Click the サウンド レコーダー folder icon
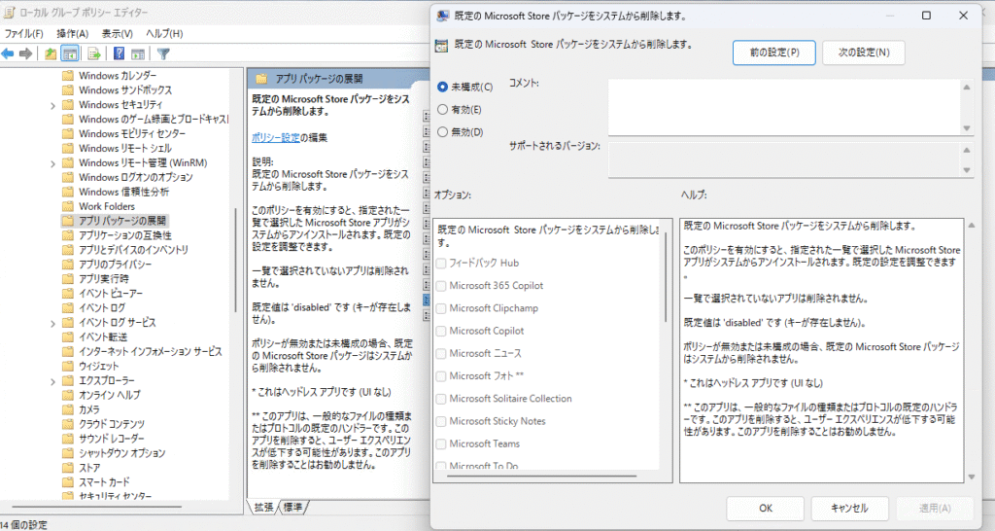This screenshot has height=531, width=995. 68,439
